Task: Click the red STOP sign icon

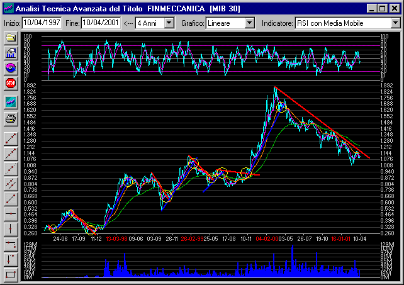Action: (x=11, y=83)
